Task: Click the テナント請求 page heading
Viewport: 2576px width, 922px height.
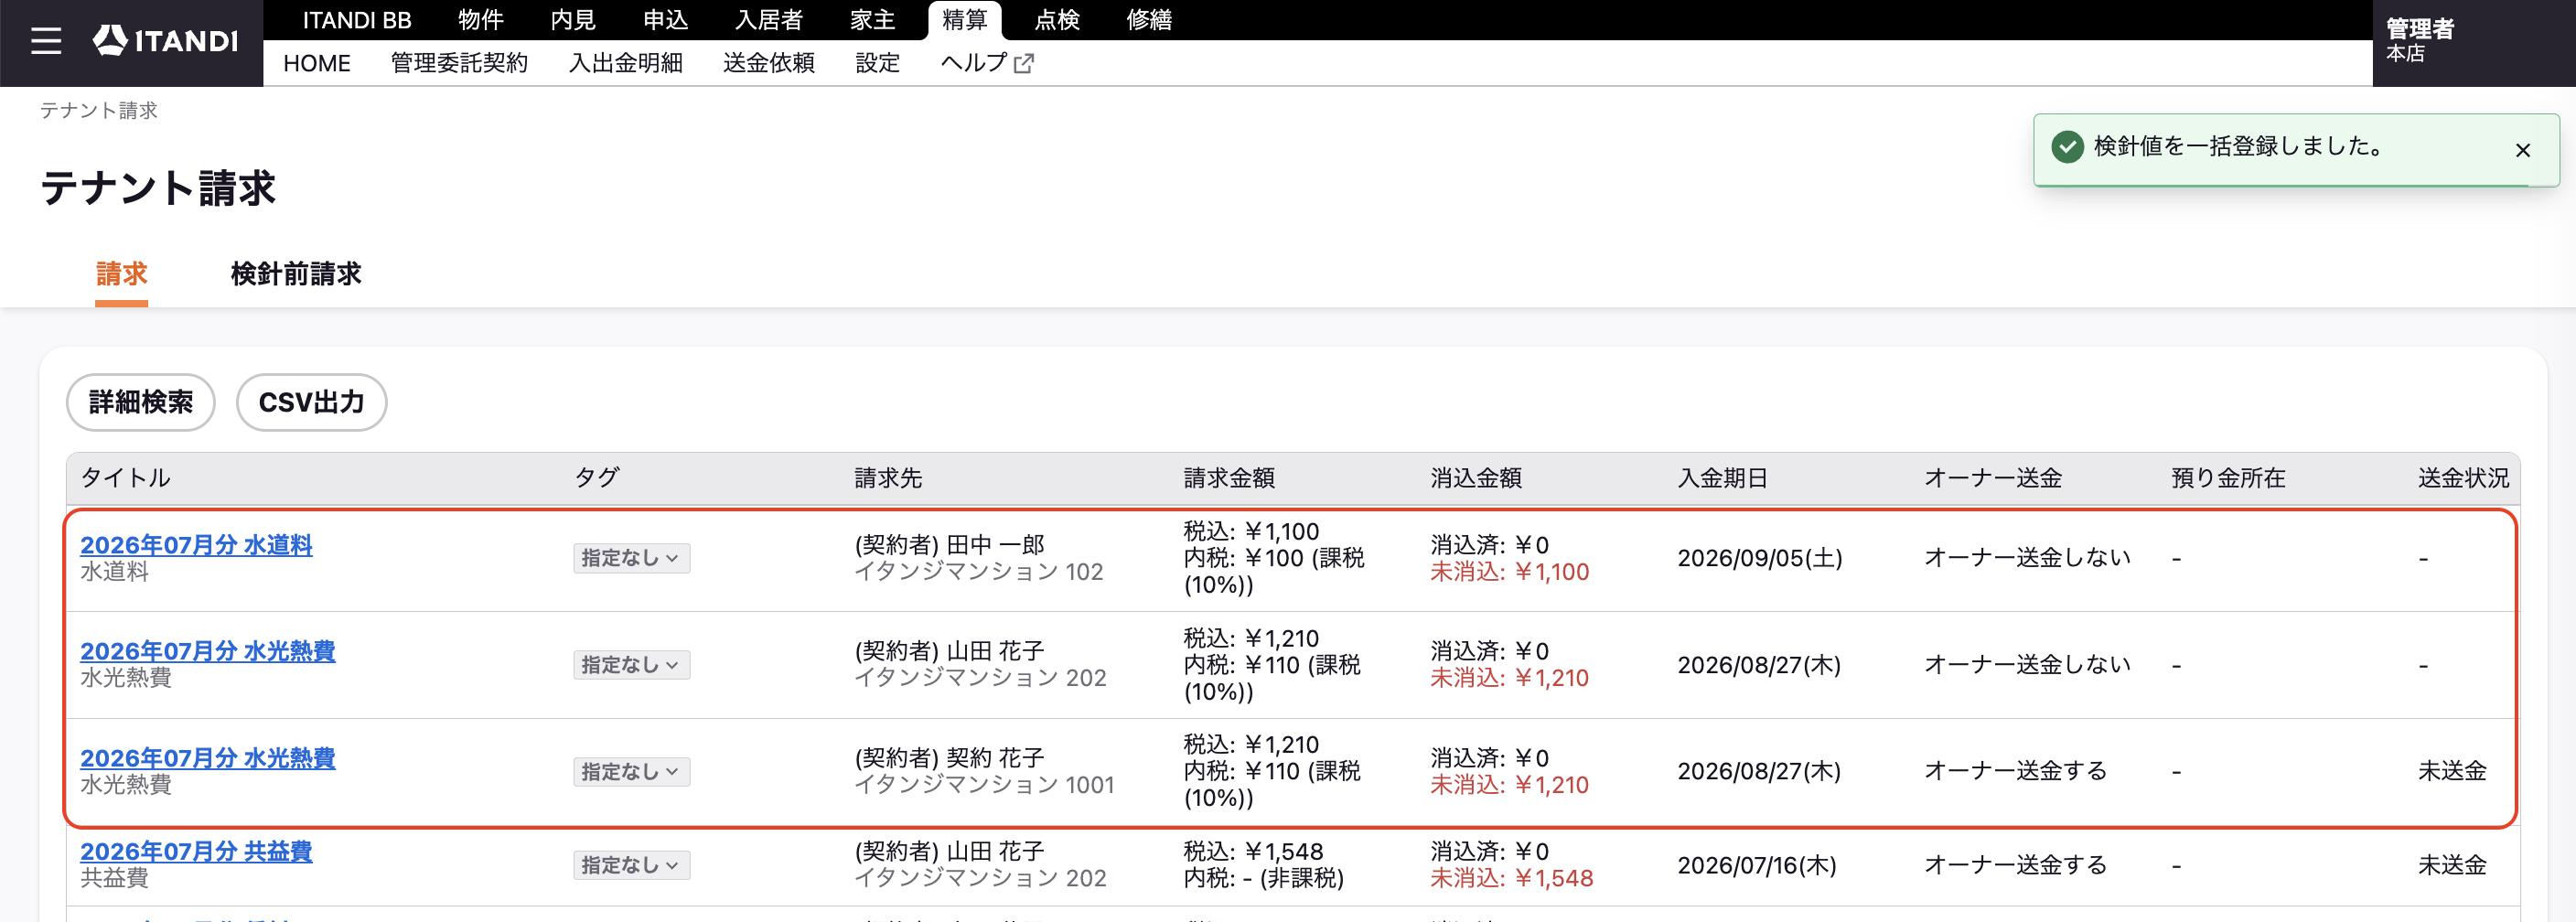Action: click(x=158, y=188)
